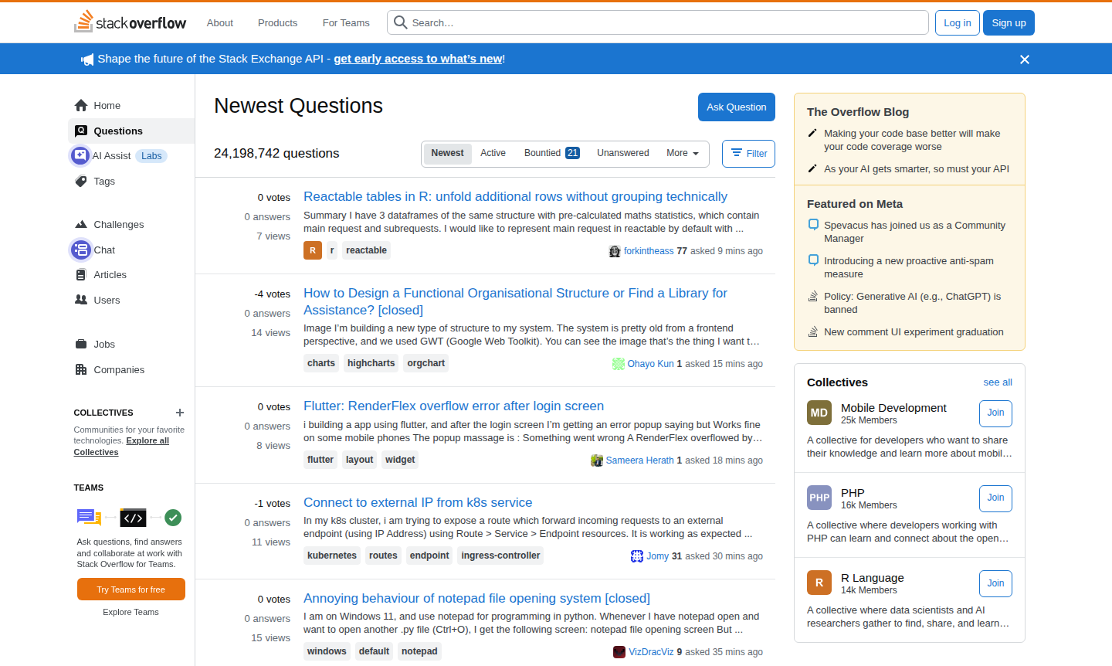The image size is (1112, 666).
Task: Click the plus icon next to Collectives
Action: 180,413
